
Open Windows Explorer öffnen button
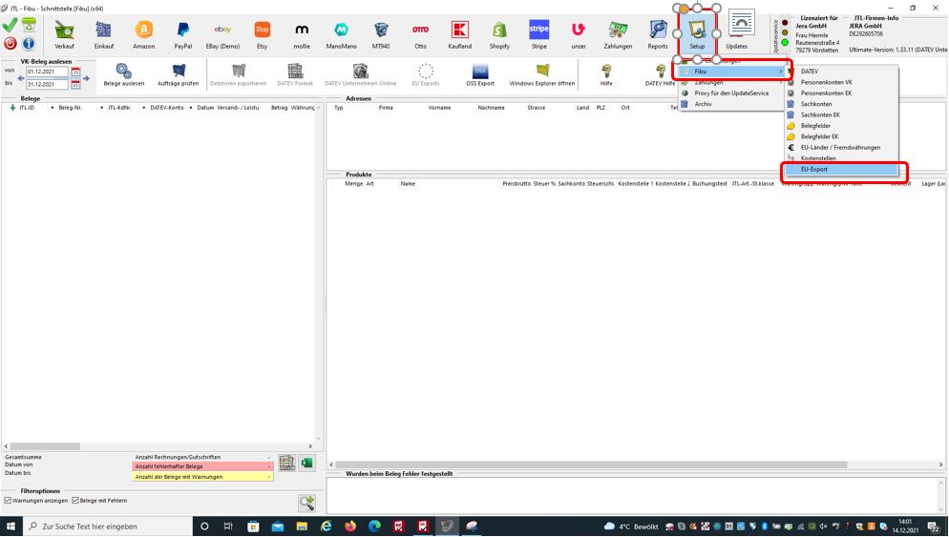[542, 73]
